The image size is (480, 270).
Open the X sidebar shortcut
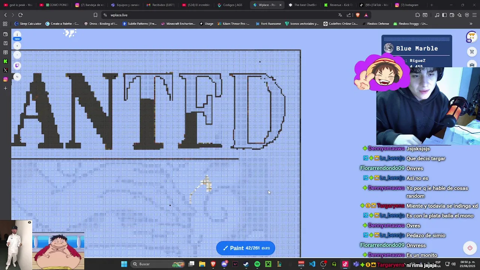(5, 70)
